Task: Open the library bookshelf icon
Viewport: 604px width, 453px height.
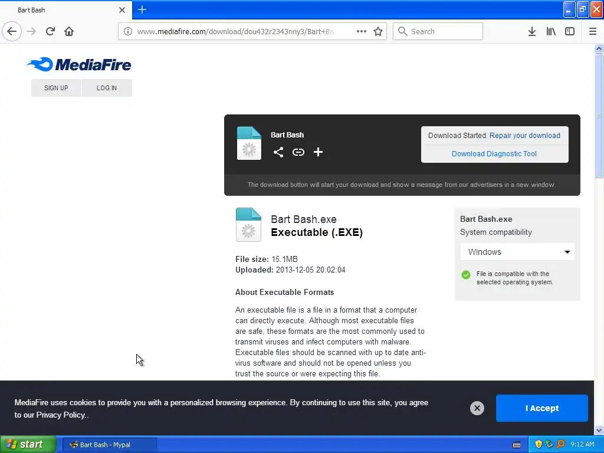Action: point(551,31)
